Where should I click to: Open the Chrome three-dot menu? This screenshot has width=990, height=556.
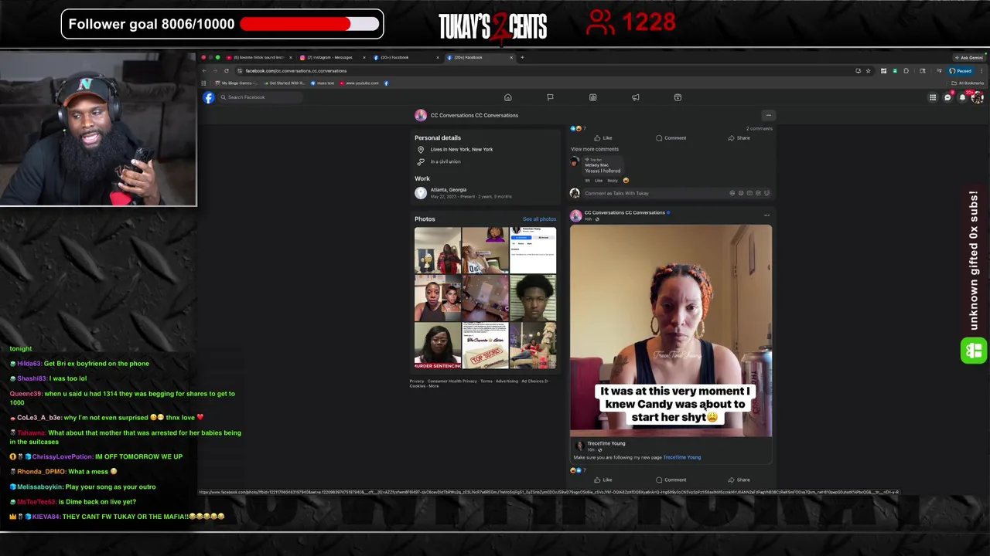click(981, 71)
